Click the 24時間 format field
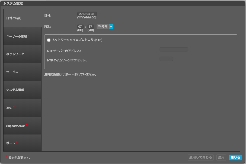This screenshot has width=246, height=164. coord(103,27)
